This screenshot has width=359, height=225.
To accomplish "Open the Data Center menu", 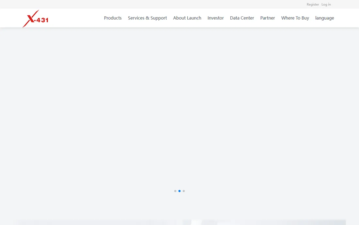I will pos(242,18).
